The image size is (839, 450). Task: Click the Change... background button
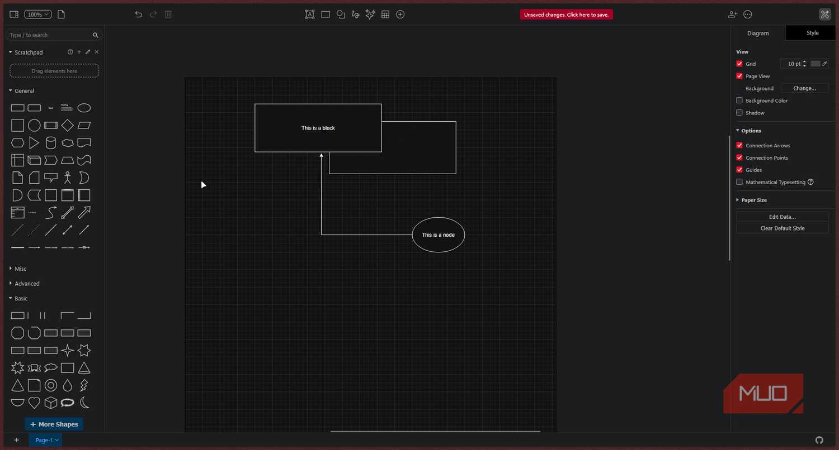pyautogui.click(x=804, y=88)
